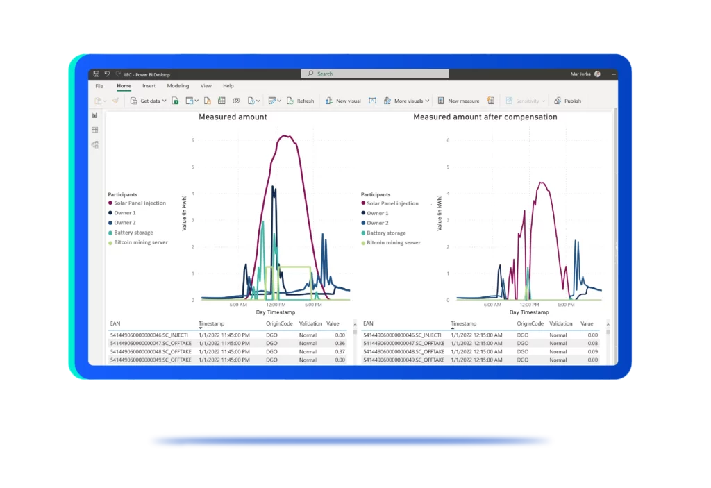Click the Get data button
This screenshot has width=711, height=488.
149,101
